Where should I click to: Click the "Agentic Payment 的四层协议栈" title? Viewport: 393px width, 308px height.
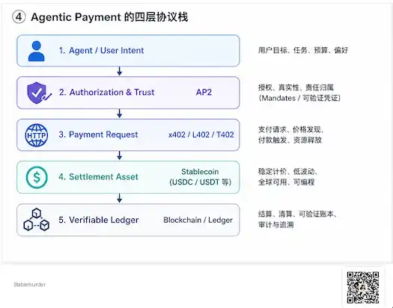tap(109, 17)
